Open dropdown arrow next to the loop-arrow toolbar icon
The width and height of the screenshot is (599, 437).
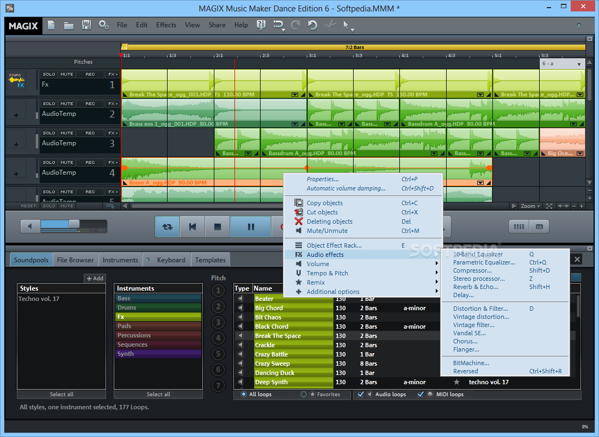pos(283,30)
